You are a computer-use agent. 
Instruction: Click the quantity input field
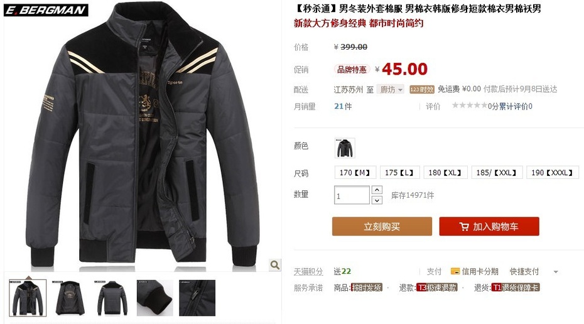[352, 195]
